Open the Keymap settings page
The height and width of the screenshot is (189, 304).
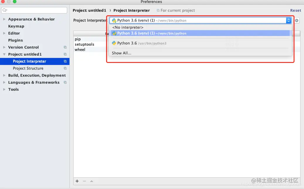16,26
